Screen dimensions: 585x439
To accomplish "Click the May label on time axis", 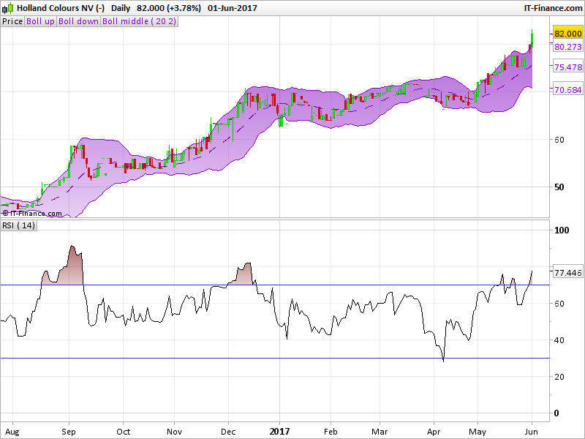I will click(x=478, y=432).
